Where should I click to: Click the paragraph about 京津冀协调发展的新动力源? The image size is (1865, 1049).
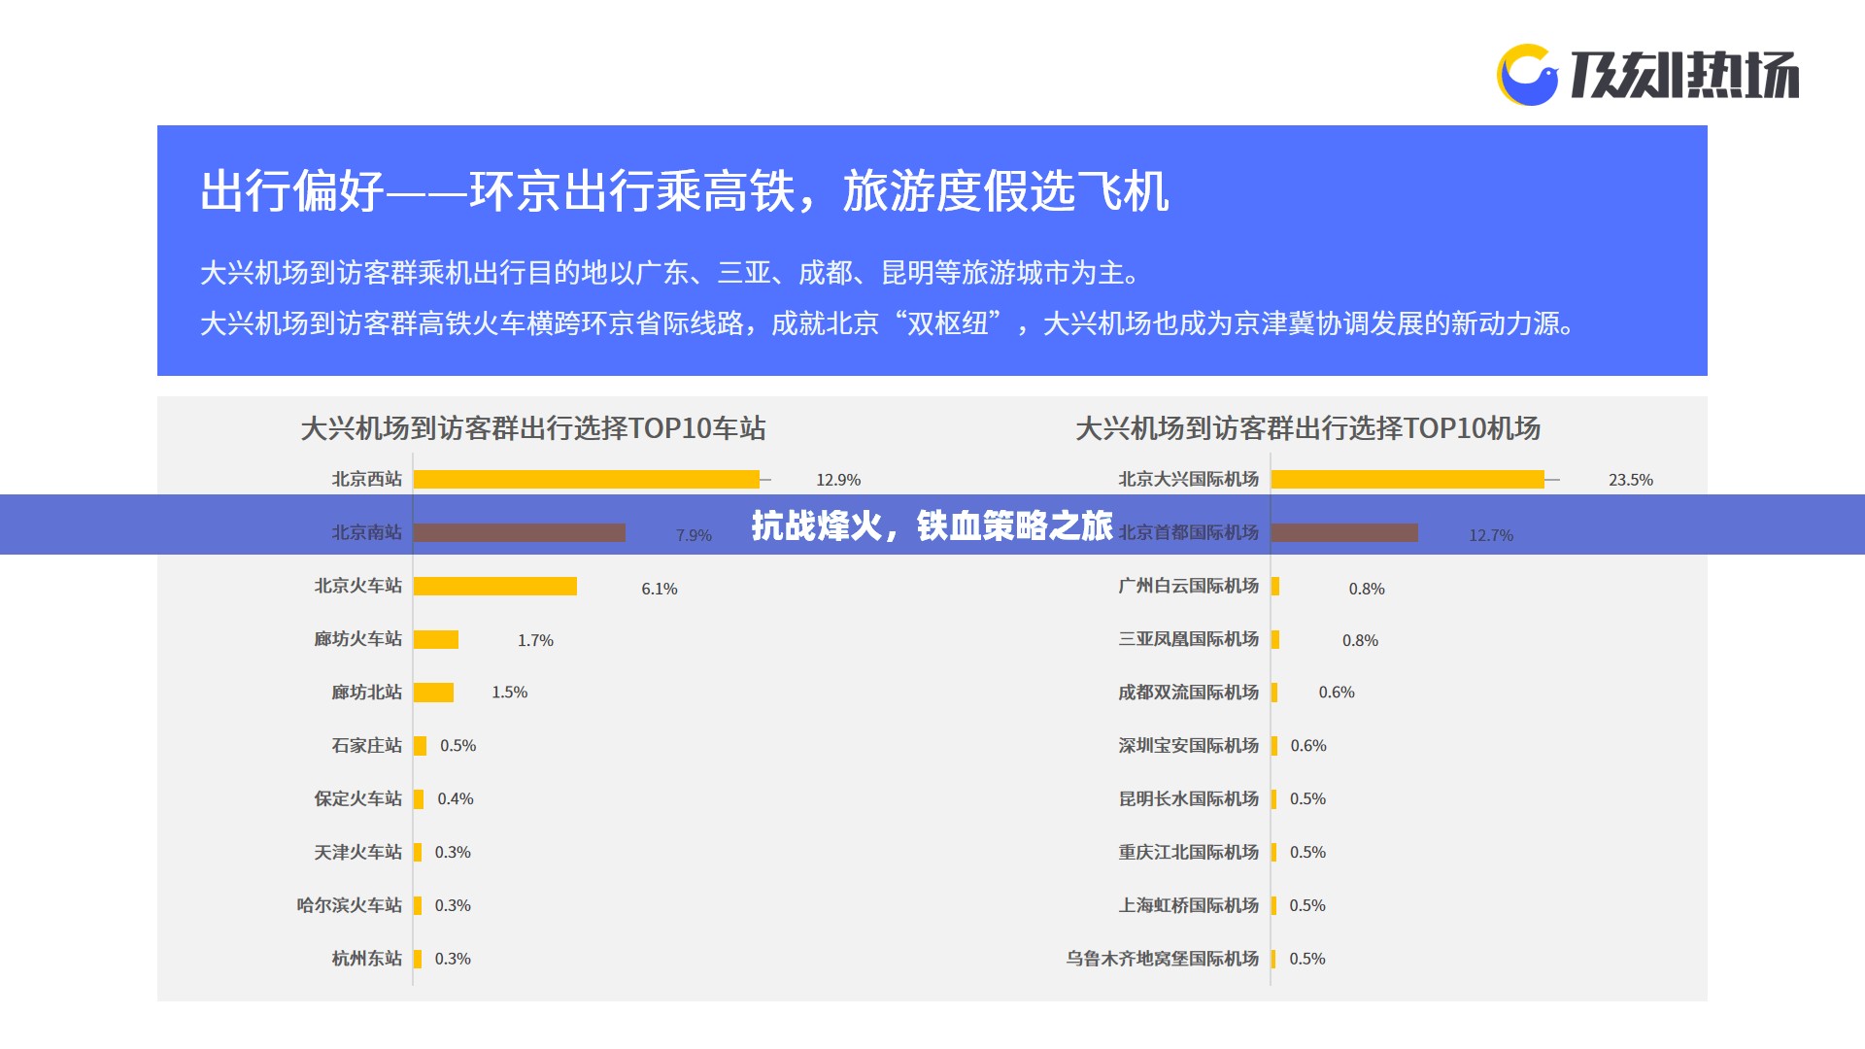tap(890, 323)
